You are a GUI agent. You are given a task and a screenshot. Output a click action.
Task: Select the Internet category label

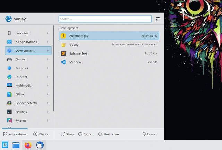21,77
